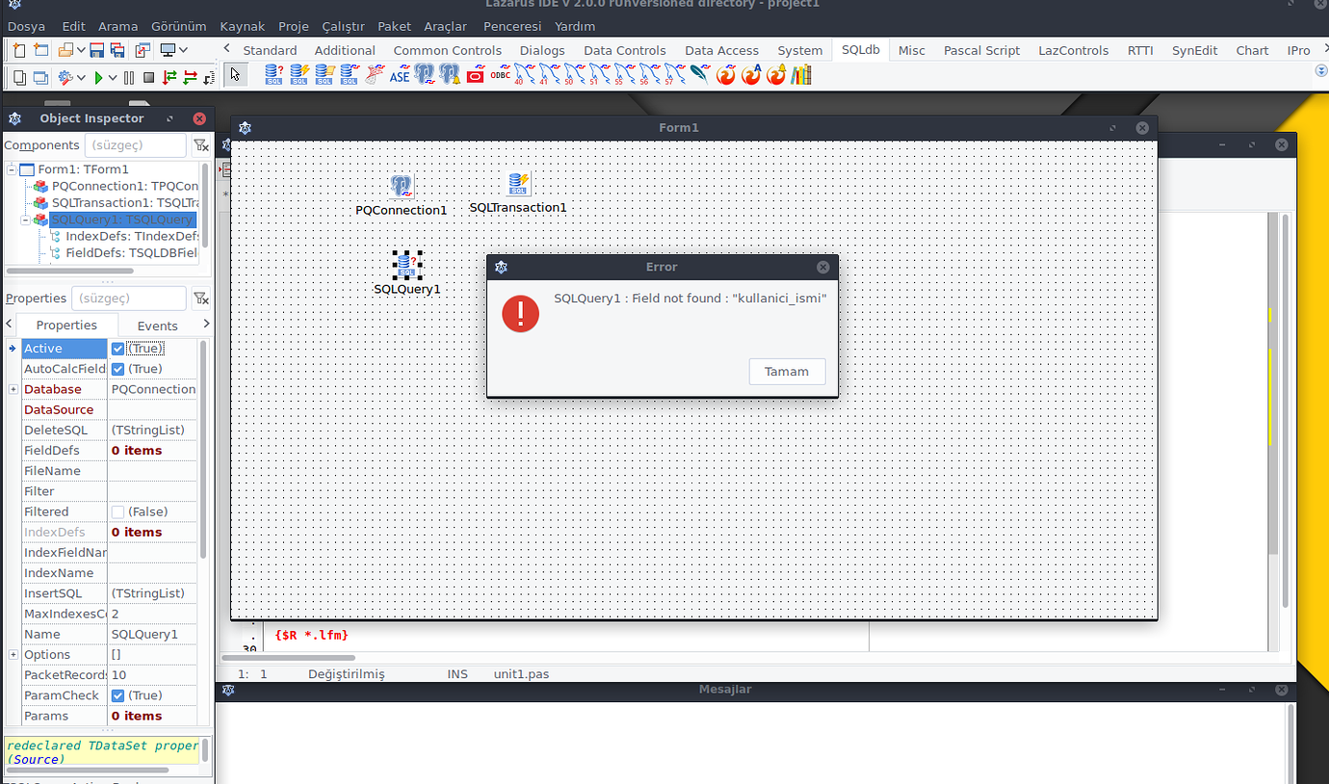Image resolution: width=1329 pixels, height=784 pixels.
Task: Toggle the Active property checkbox
Action: (117, 349)
